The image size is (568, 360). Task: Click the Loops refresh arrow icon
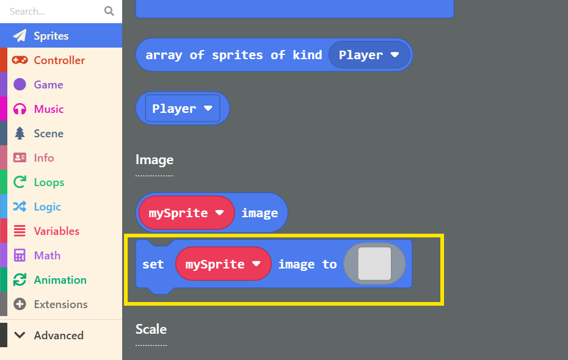[20, 182]
